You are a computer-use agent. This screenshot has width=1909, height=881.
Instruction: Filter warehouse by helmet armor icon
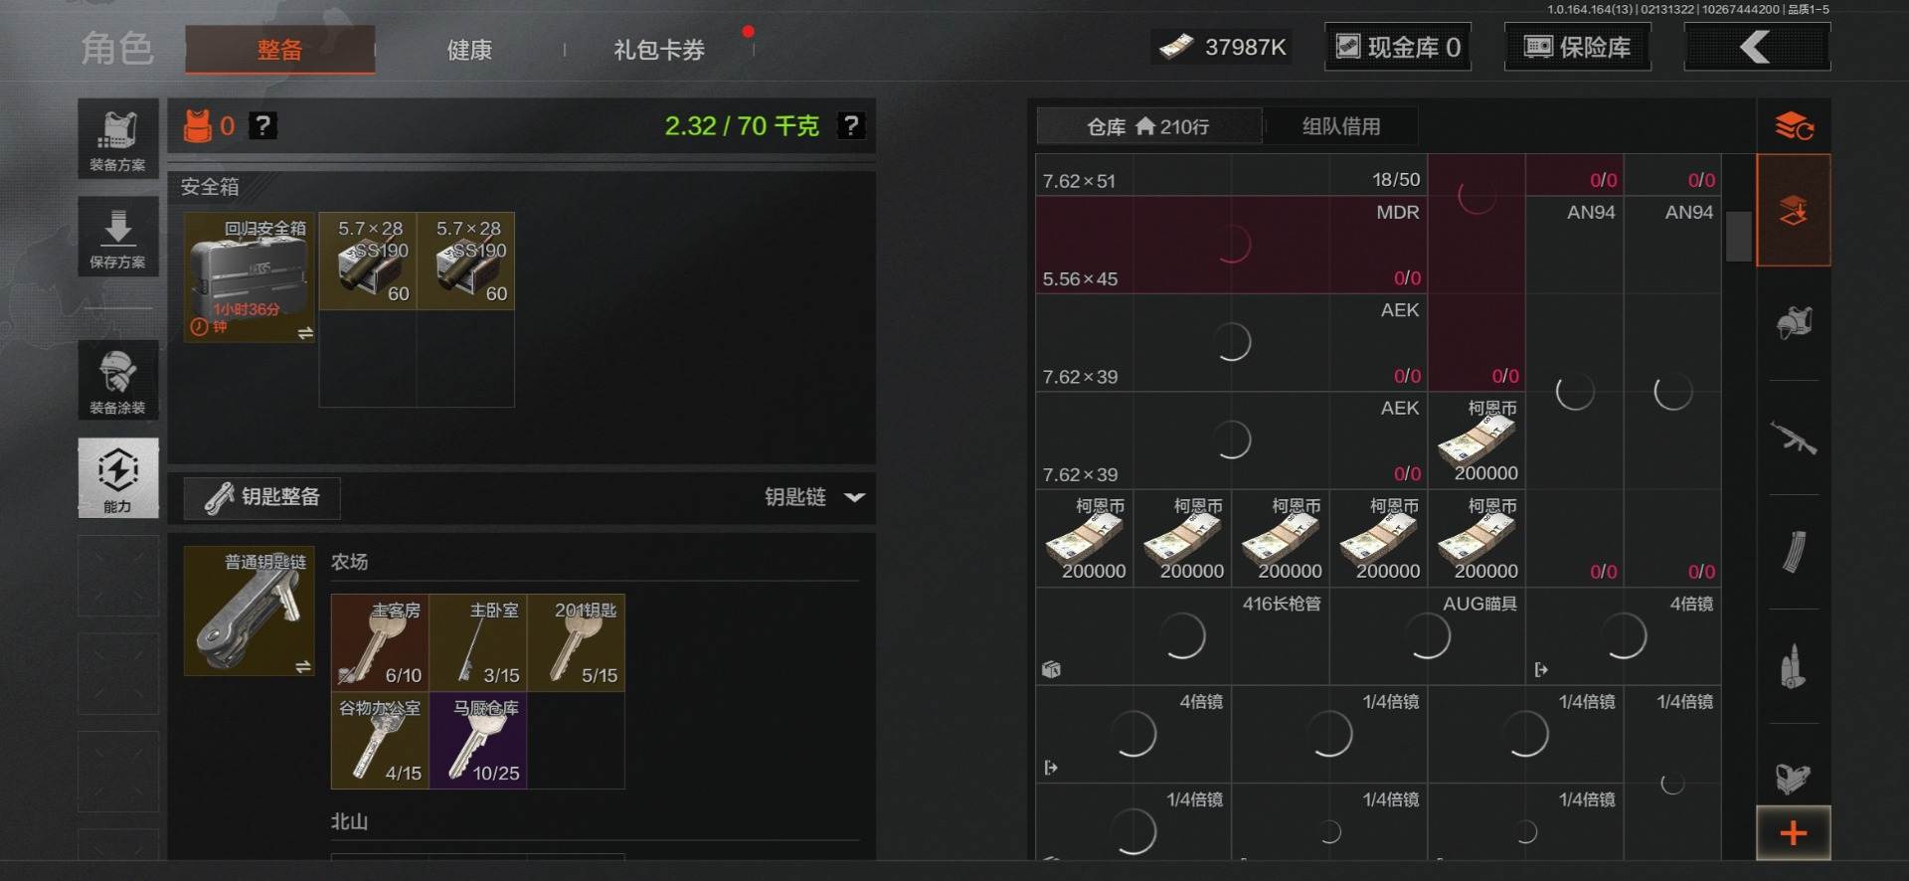click(x=1794, y=323)
